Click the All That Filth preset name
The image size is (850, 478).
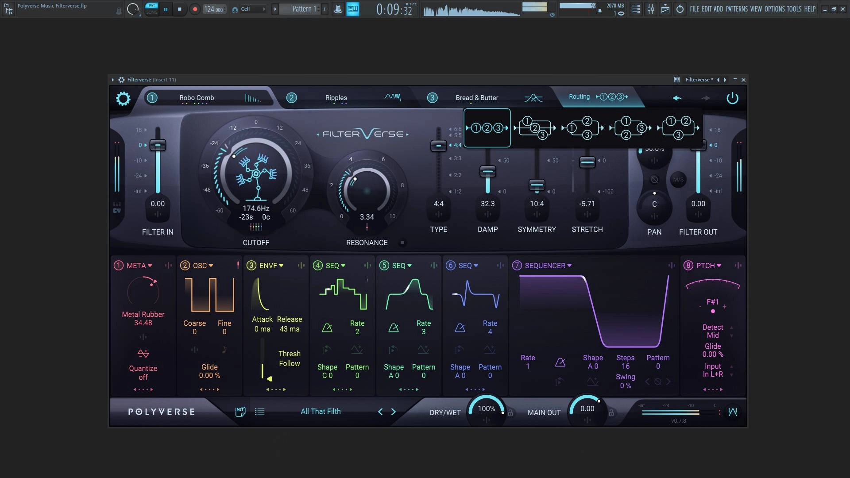click(321, 411)
